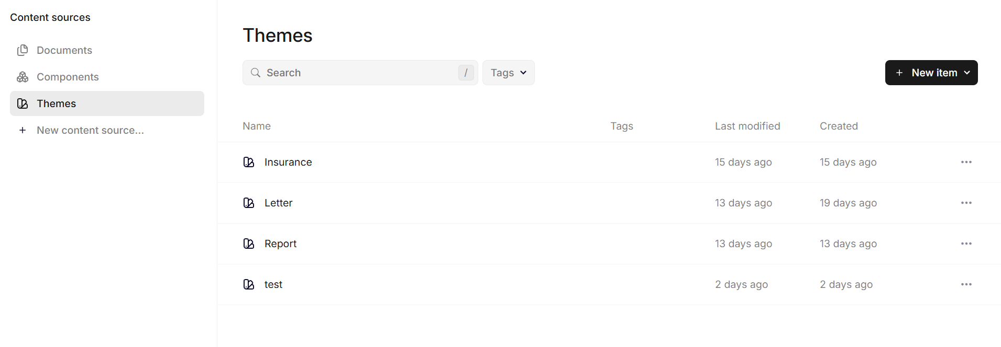Viewport: 1001px width, 347px height.
Task: Focus the Search input field
Action: coord(360,73)
